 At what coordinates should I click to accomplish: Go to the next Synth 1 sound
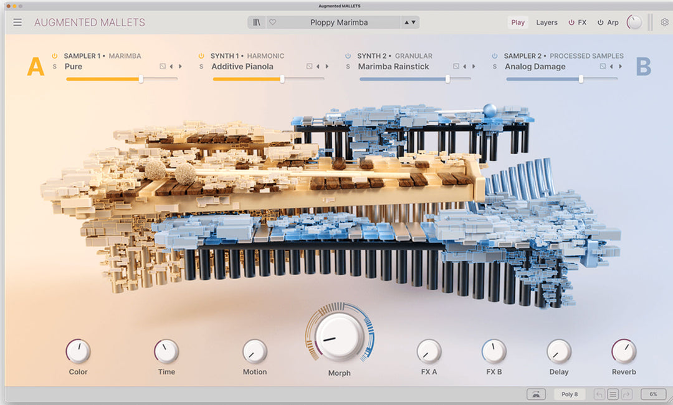[327, 66]
